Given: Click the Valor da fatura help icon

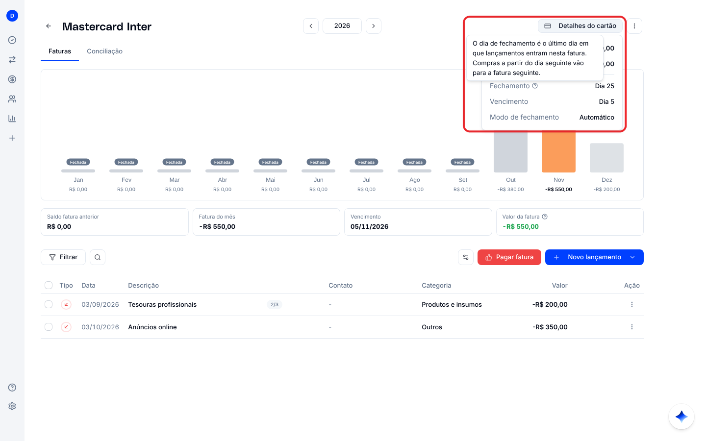Looking at the screenshot, I should point(545,217).
